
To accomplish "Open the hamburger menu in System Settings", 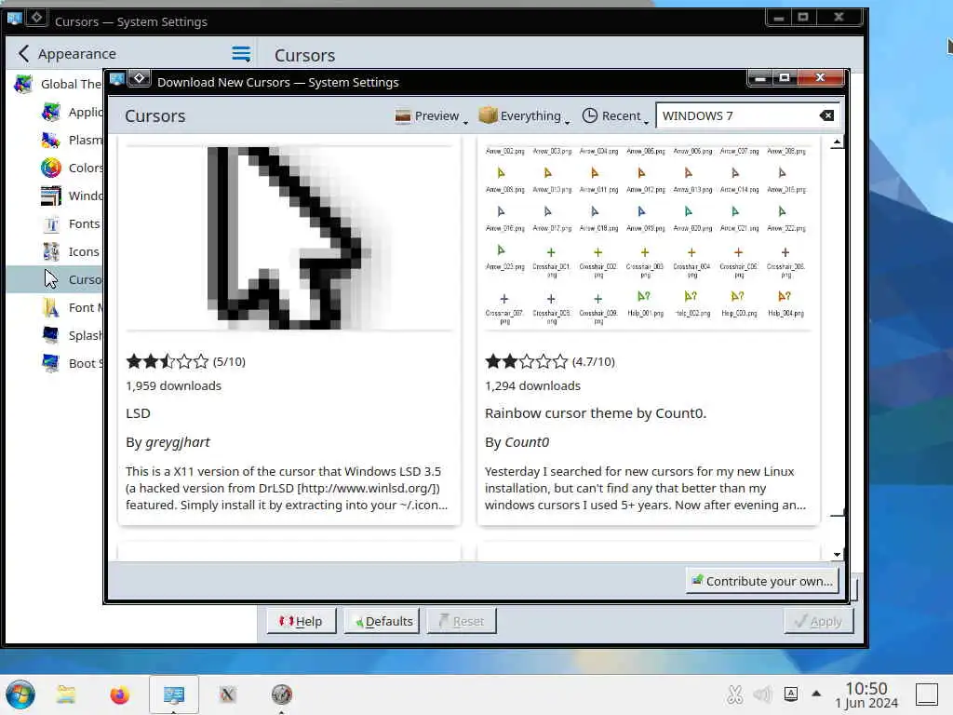I will pyautogui.click(x=241, y=54).
